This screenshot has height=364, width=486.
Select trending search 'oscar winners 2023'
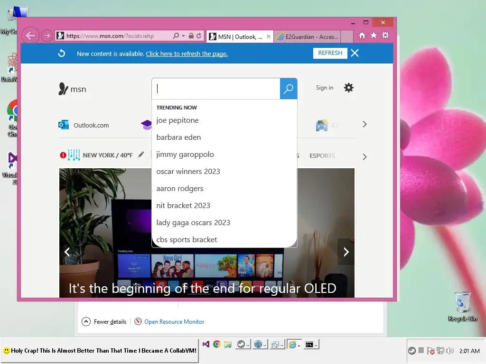188,171
